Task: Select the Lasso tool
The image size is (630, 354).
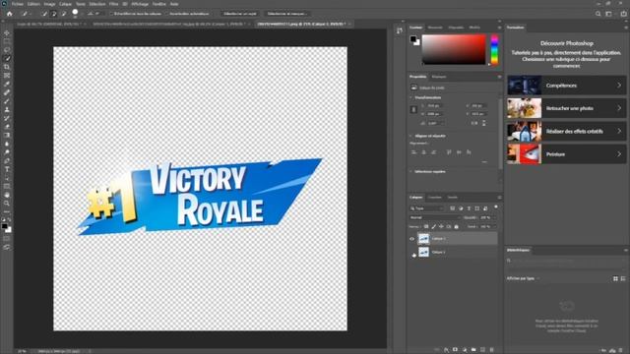Action: click(x=7, y=50)
